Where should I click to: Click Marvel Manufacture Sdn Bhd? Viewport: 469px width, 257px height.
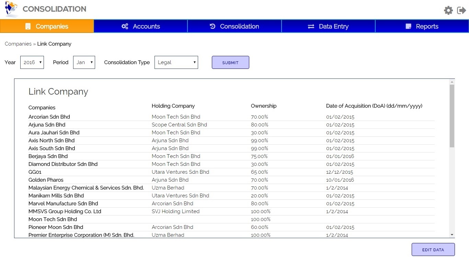(x=63, y=204)
